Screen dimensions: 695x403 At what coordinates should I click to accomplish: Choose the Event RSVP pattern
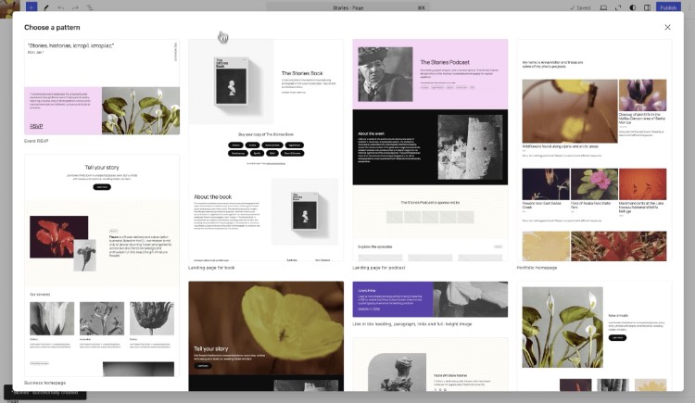click(102, 87)
